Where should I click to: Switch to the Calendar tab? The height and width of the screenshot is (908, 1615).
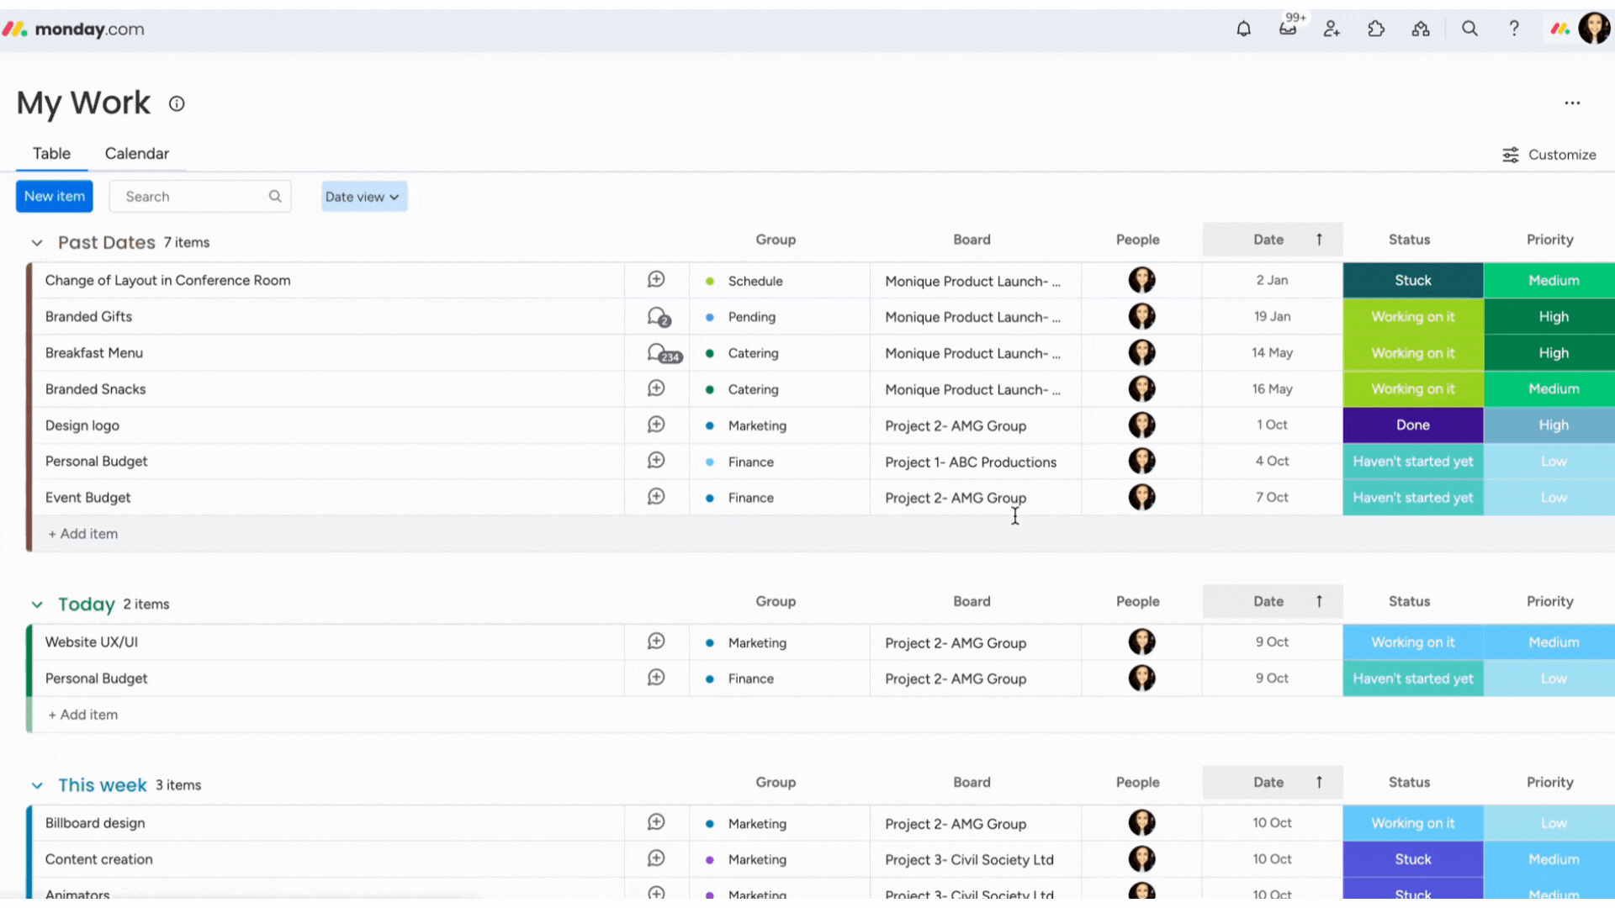tap(136, 154)
